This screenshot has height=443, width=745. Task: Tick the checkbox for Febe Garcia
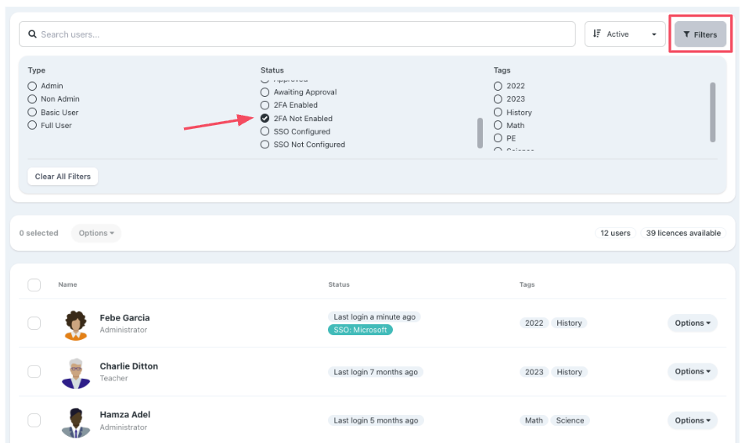[x=34, y=323]
